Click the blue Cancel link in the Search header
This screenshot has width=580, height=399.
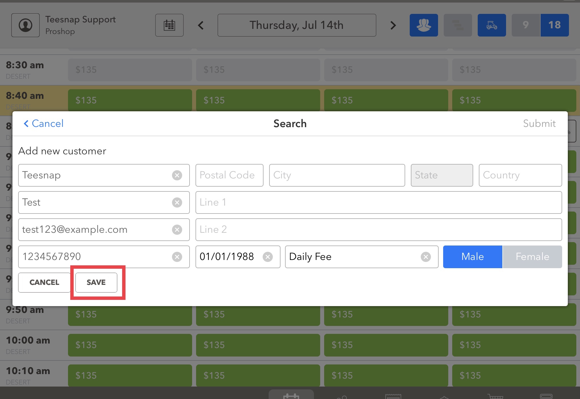(x=43, y=123)
